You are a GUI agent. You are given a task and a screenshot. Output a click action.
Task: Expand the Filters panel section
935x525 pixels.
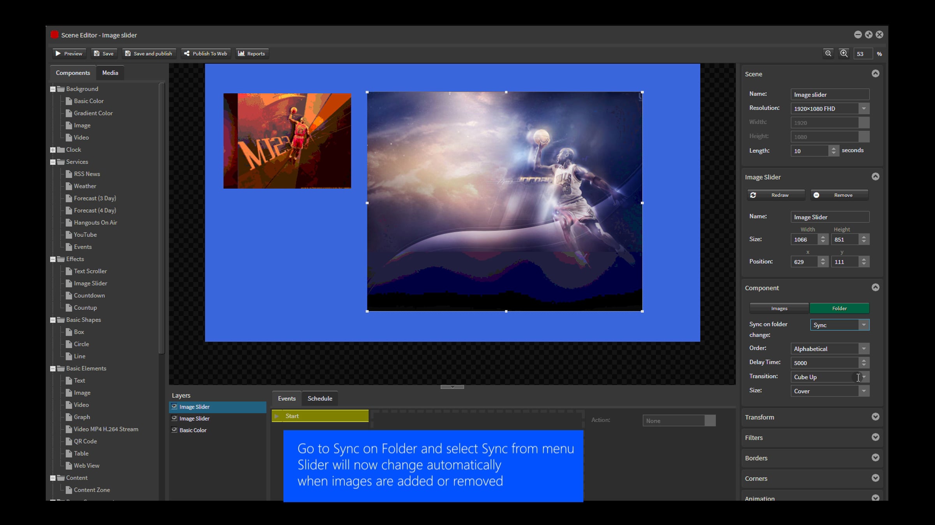(x=875, y=437)
